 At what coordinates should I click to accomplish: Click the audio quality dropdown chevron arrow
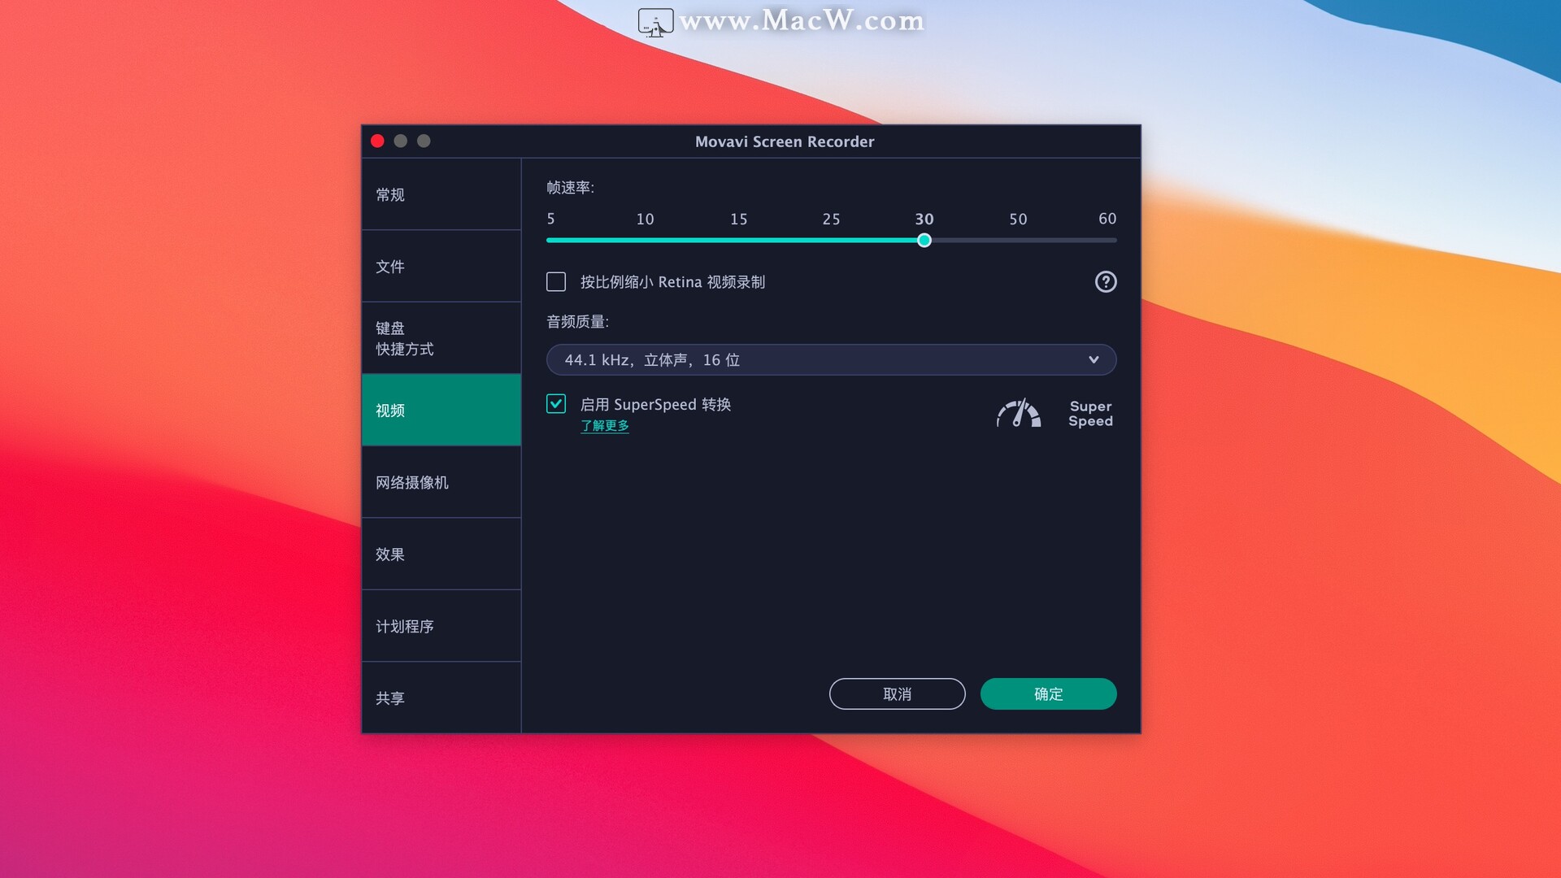click(x=1094, y=359)
